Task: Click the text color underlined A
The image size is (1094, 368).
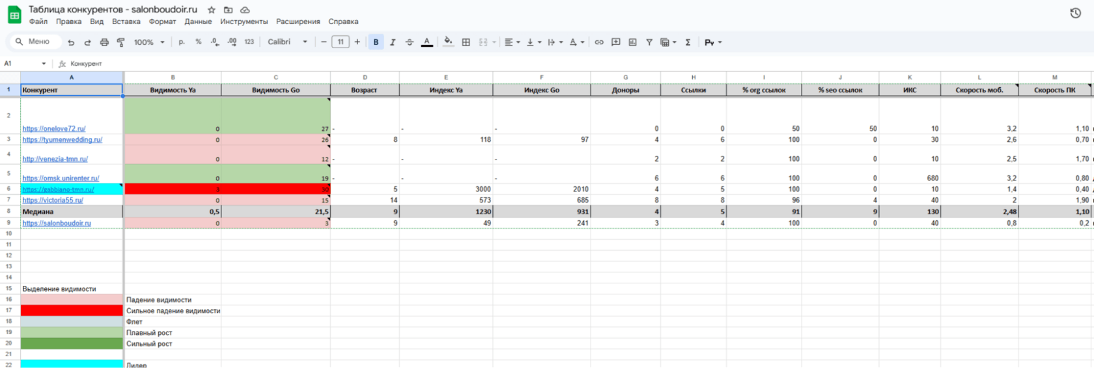Action: click(x=427, y=42)
